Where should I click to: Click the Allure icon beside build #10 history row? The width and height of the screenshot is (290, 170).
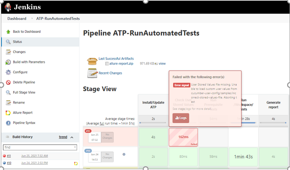point(76,163)
